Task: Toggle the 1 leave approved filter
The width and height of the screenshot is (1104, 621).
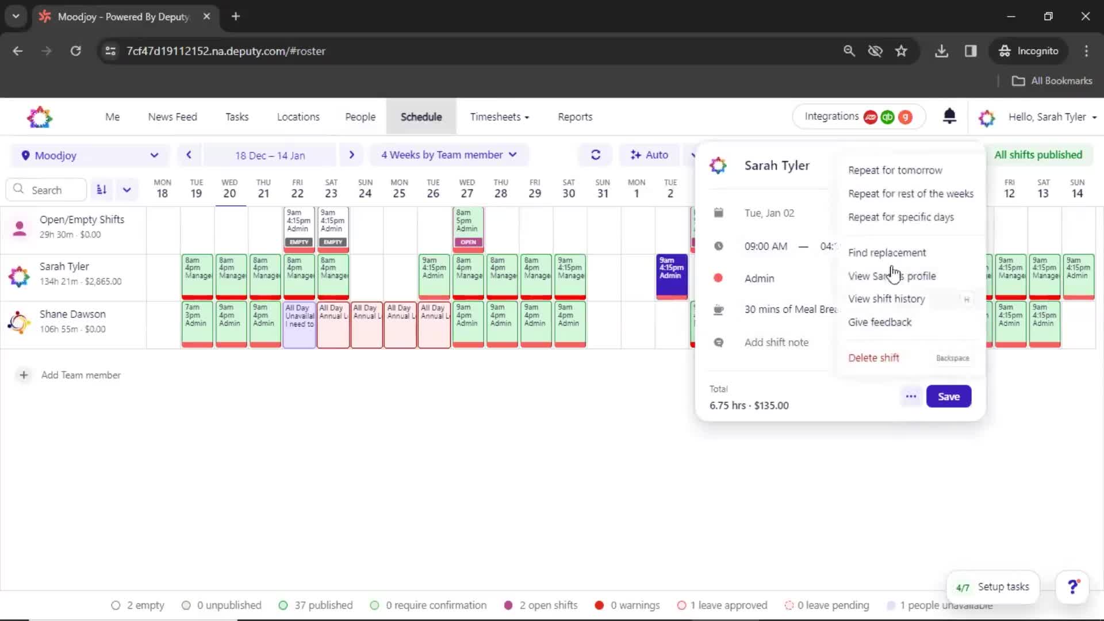Action: [x=722, y=605]
